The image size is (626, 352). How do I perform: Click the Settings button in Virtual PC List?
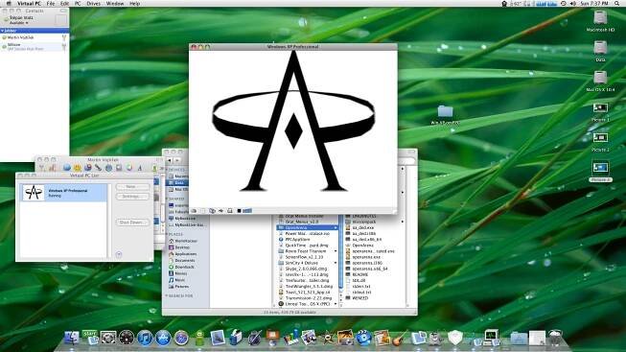click(x=132, y=197)
